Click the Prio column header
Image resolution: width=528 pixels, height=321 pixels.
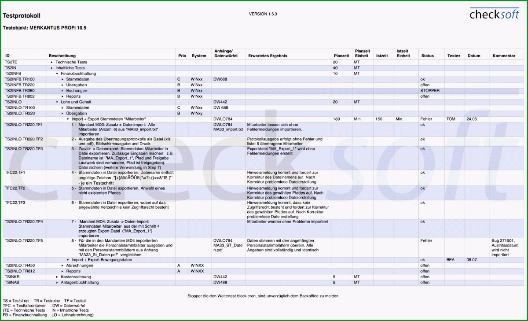tap(182, 56)
